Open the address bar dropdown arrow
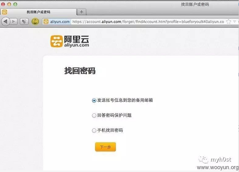Screen dimensions: 239x172 coord(235,21)
